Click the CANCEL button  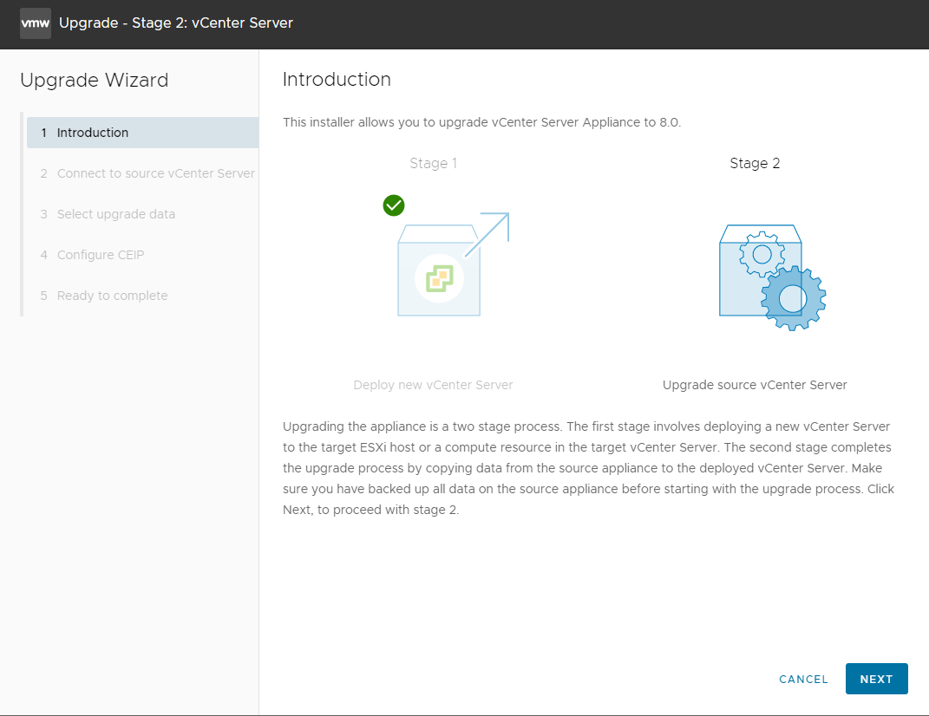[x=803, y=680]
